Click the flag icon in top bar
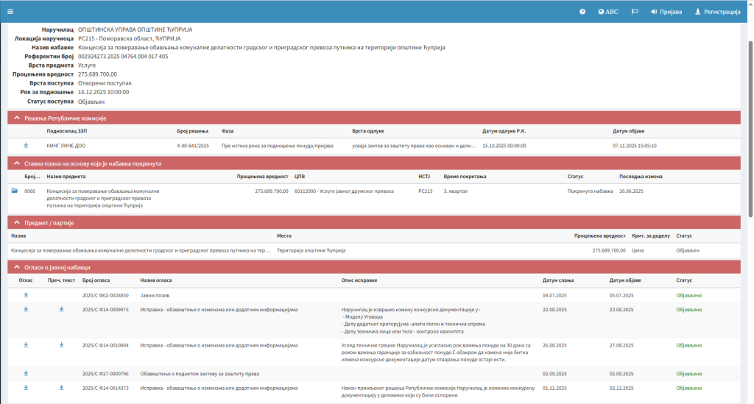This screenshot has width=754, height=404. click(635, 12)
